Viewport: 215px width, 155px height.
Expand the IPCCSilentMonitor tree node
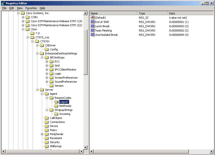(47, 70)
